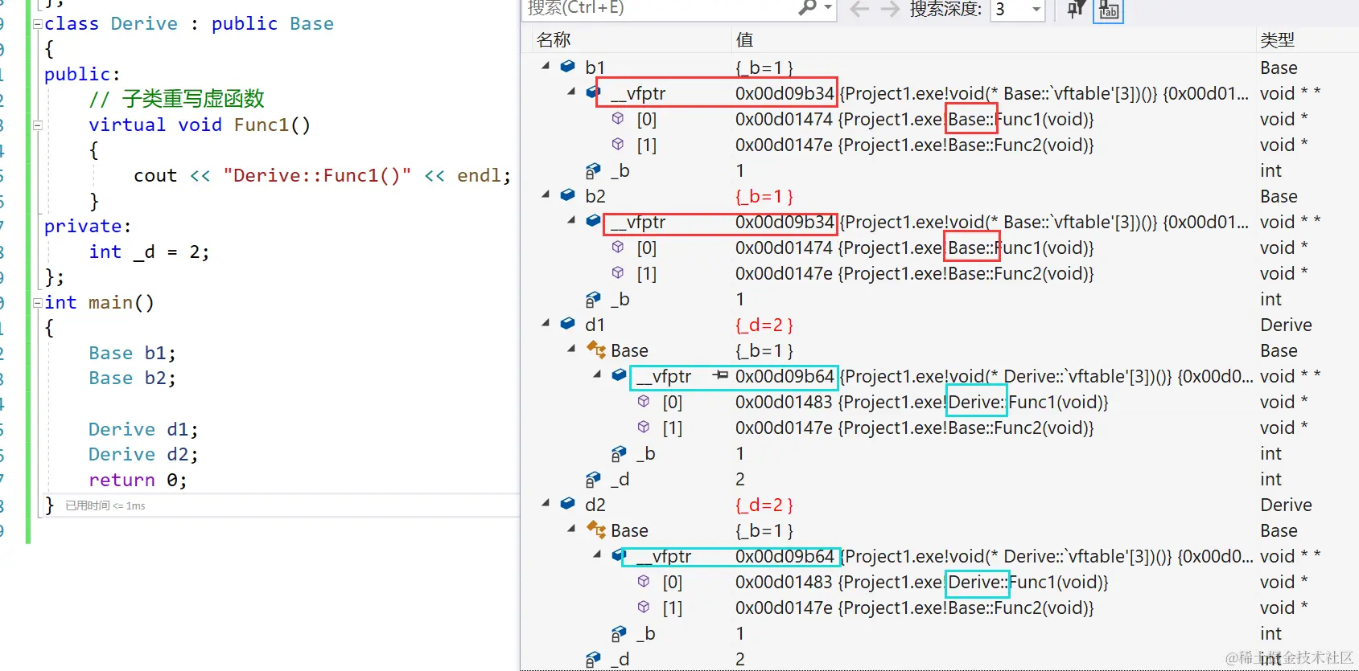
Task: Click the field icon beside b2's __vfptr
Action: click(x=594, y=220)
